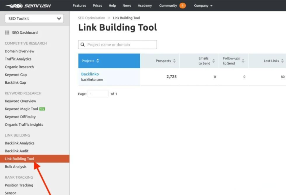Sort the Follow-ups to Send column
This screenshot has height=195, width=286.
point(243,61)
